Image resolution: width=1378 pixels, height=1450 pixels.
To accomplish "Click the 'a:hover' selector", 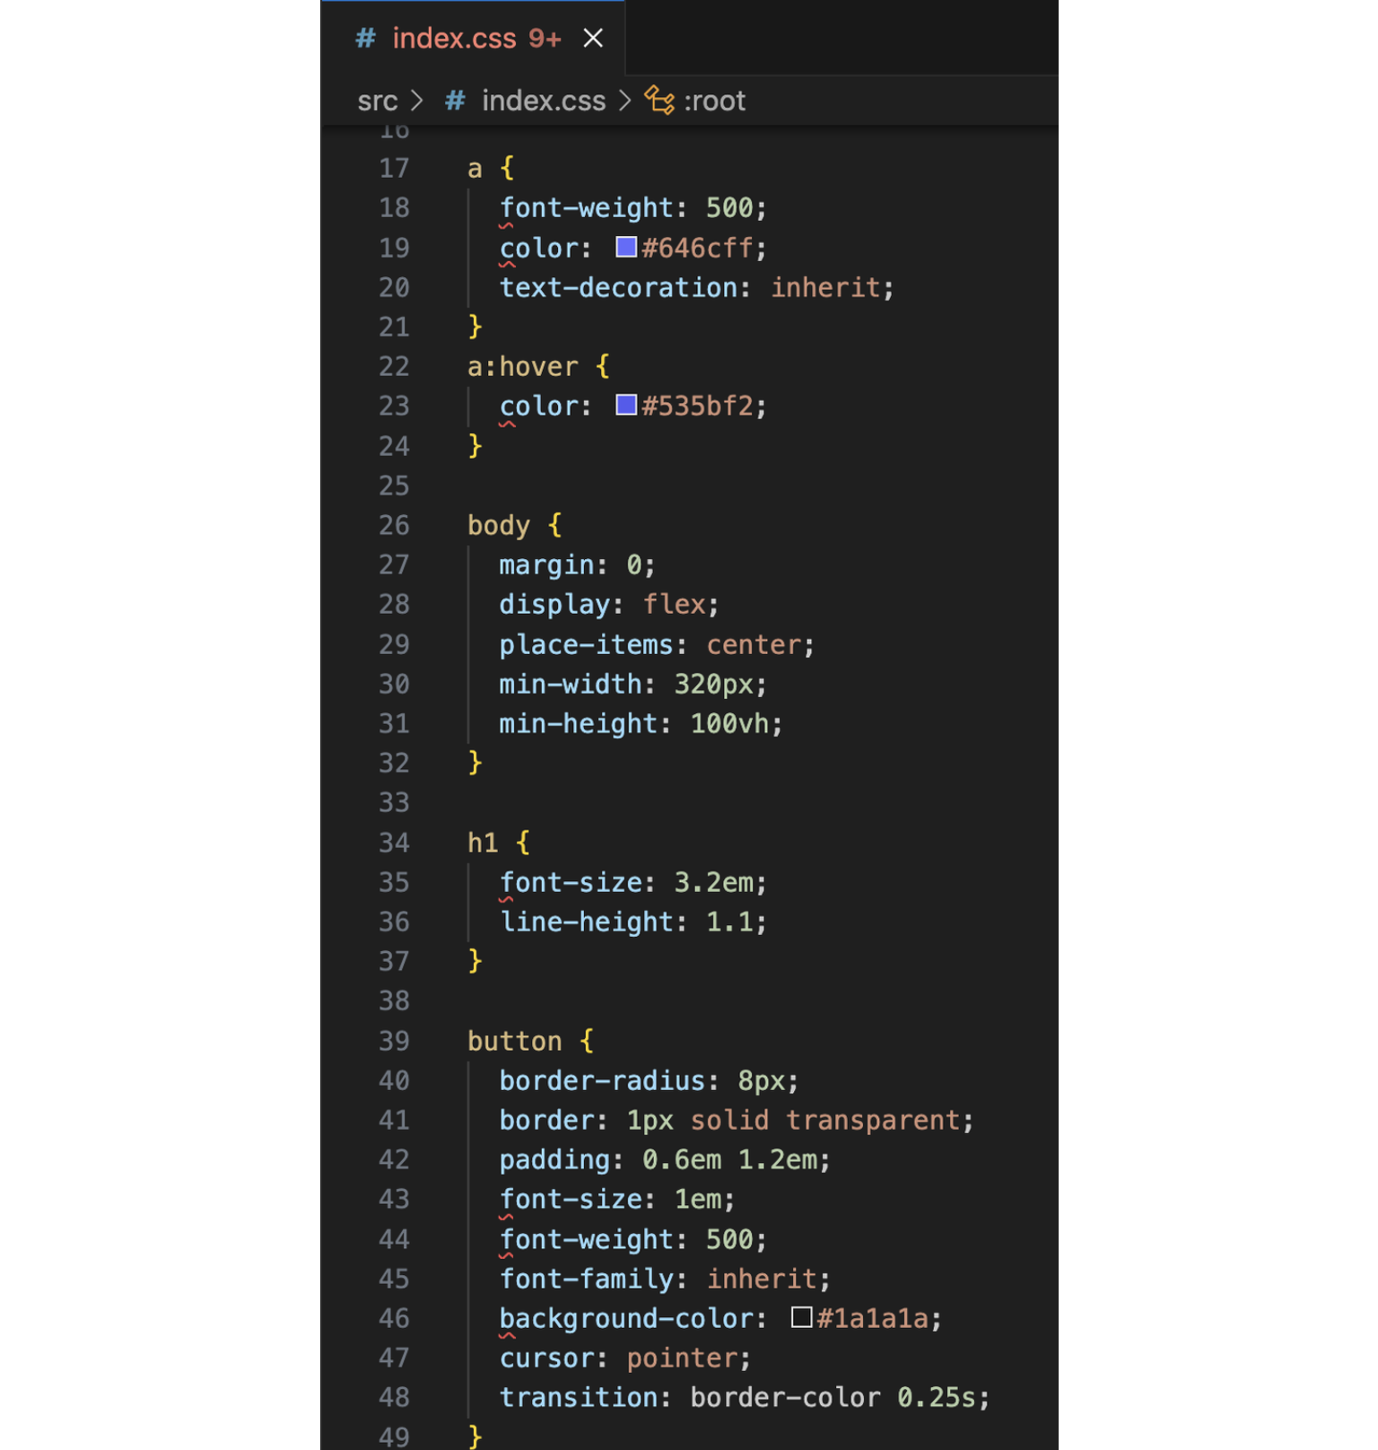I will [x=523, y=367].
